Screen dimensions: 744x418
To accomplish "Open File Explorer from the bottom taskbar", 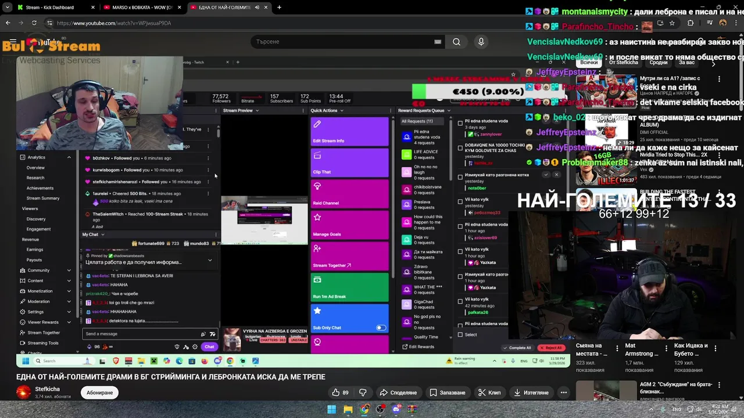I will (348, 409).
